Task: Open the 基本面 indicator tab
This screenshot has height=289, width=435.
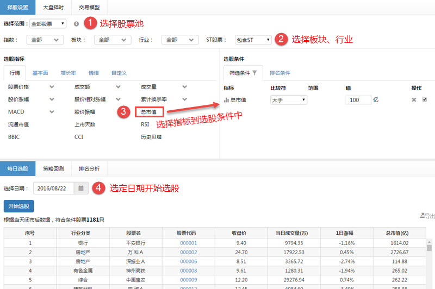Action: tap(40, 73)
